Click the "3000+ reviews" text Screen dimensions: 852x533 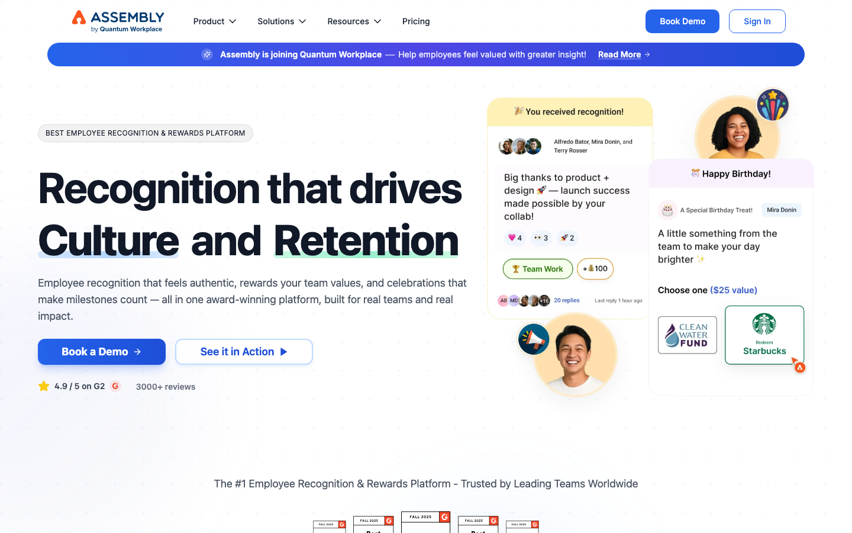pyautogui.click(x=166, y=387)
